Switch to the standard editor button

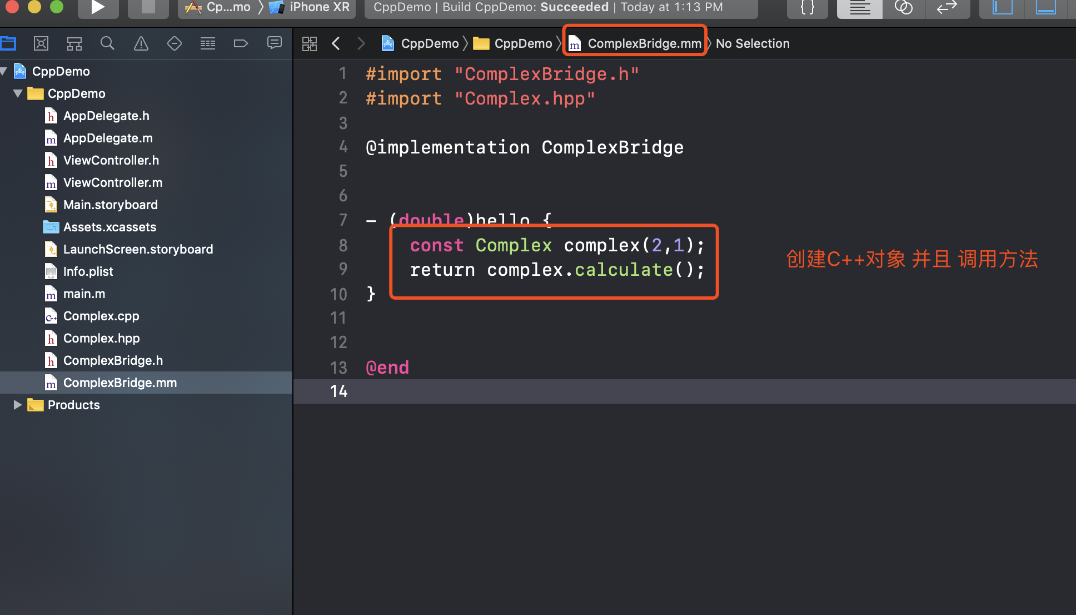pyautogui.click(x=859, y=8)
